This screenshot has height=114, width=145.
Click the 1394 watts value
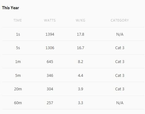click(50, 34)
